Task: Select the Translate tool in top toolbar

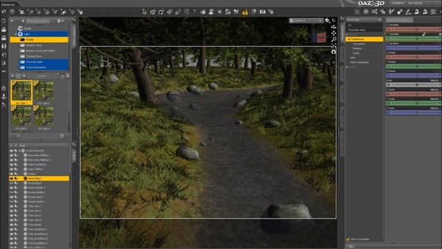Action: 169,12
